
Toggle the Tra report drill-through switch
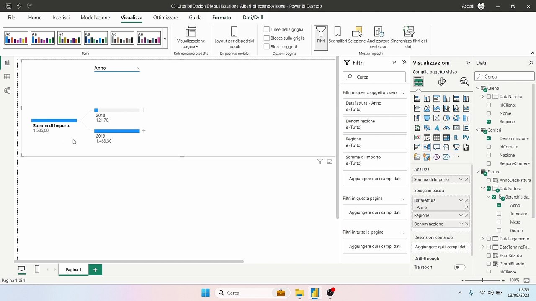(x=460, y=267)
